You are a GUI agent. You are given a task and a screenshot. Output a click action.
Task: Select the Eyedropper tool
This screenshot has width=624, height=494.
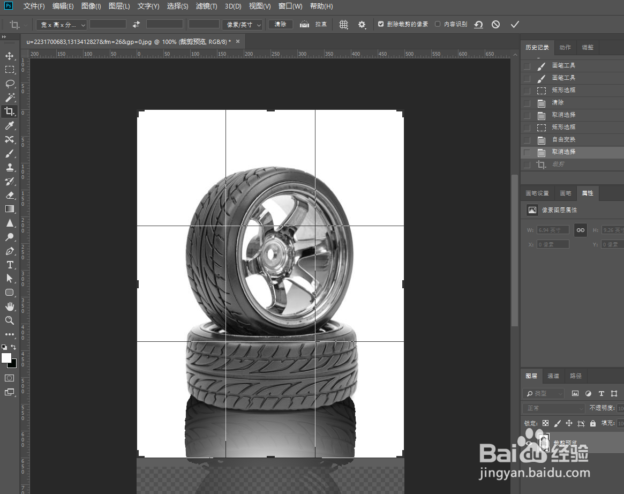[x=10, y=126]
